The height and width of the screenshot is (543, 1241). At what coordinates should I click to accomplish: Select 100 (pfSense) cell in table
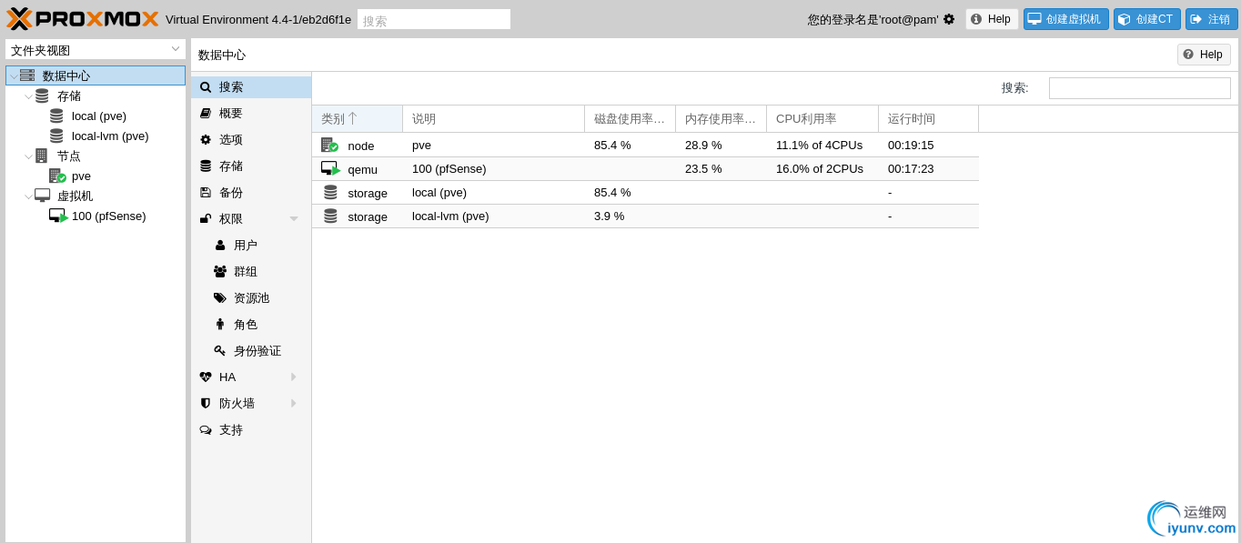pyautogui.click(x=493, y=168)
